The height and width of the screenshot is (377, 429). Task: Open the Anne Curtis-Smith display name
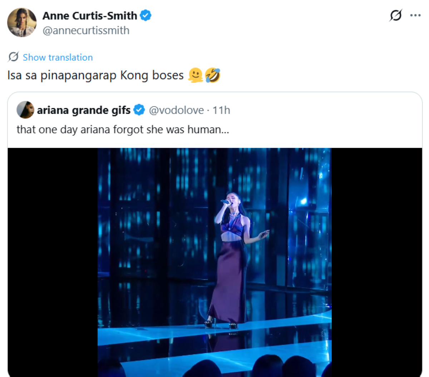point(90,16)
